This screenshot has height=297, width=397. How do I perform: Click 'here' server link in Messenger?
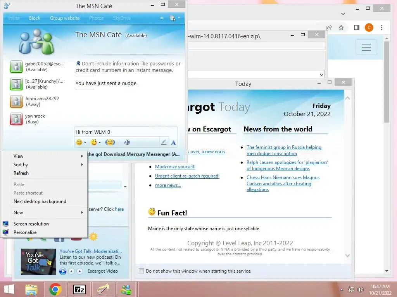click(x=119, y=209)
